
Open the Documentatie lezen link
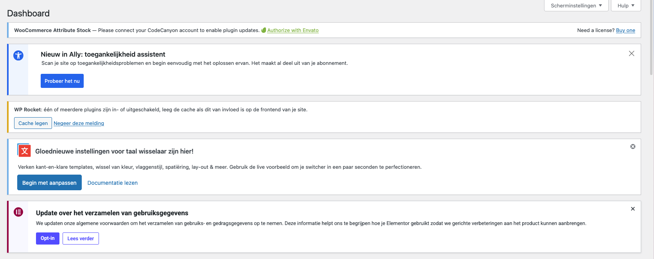coord(112,183)
